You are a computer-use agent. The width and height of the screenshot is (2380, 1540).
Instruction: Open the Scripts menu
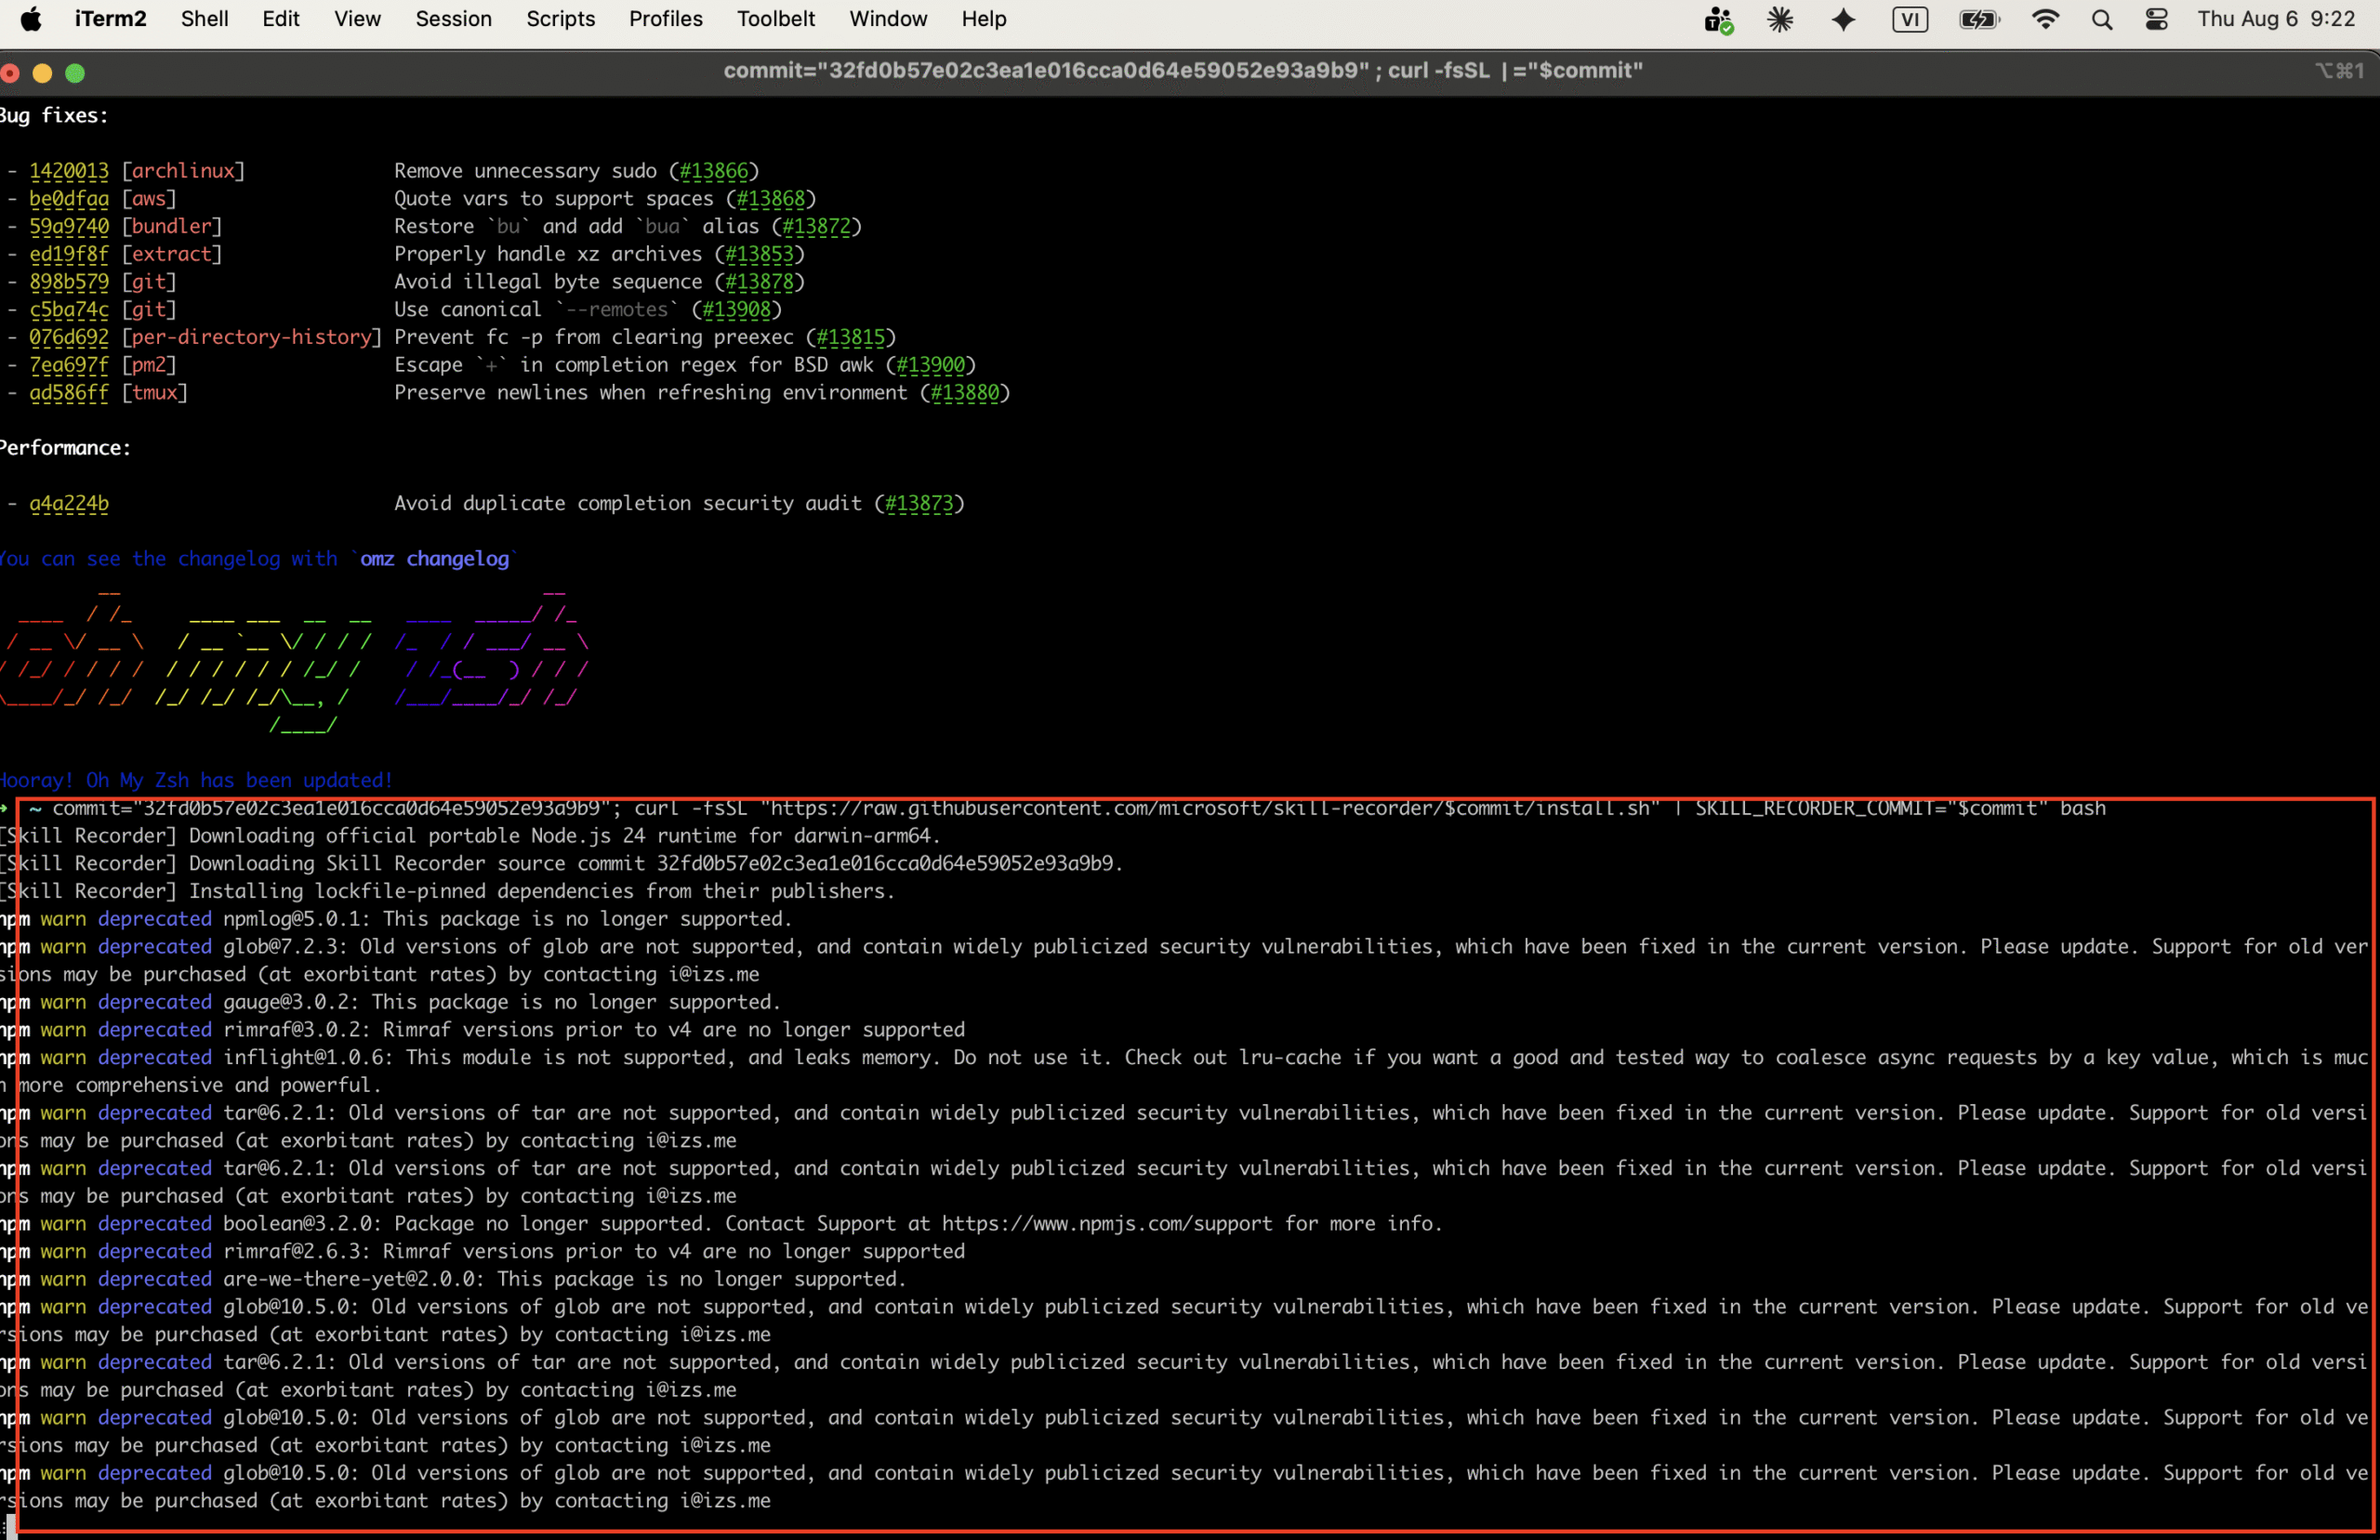tap(560, 19)
